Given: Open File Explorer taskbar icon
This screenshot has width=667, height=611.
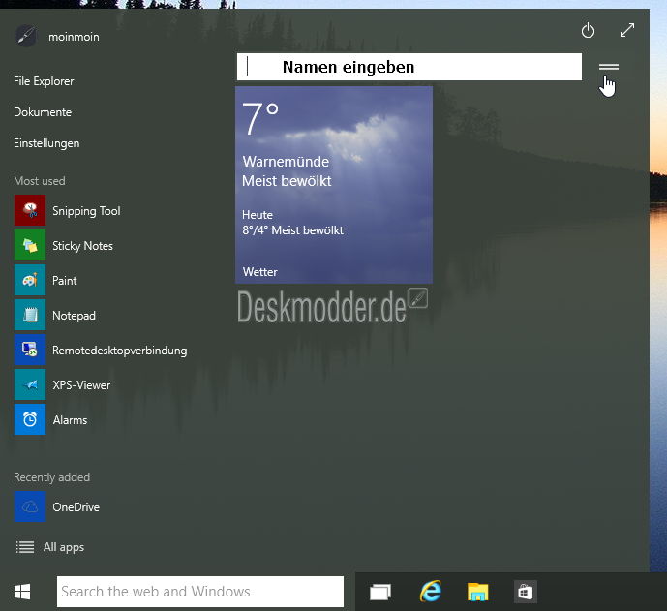Looking at the screenshot, I should pyautogui.click(x=477, y=592).
